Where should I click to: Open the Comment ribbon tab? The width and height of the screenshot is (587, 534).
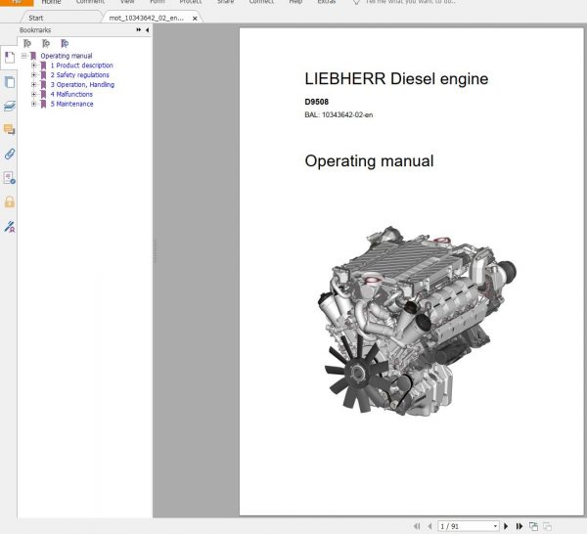point(90,2)
